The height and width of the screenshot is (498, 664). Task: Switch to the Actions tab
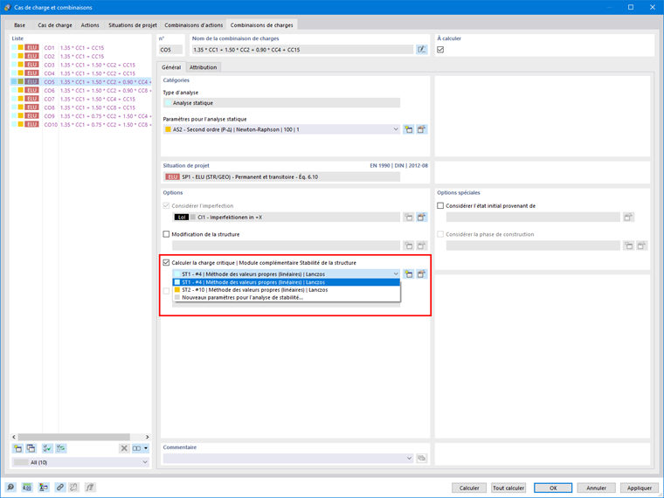(x=90, y=25)
